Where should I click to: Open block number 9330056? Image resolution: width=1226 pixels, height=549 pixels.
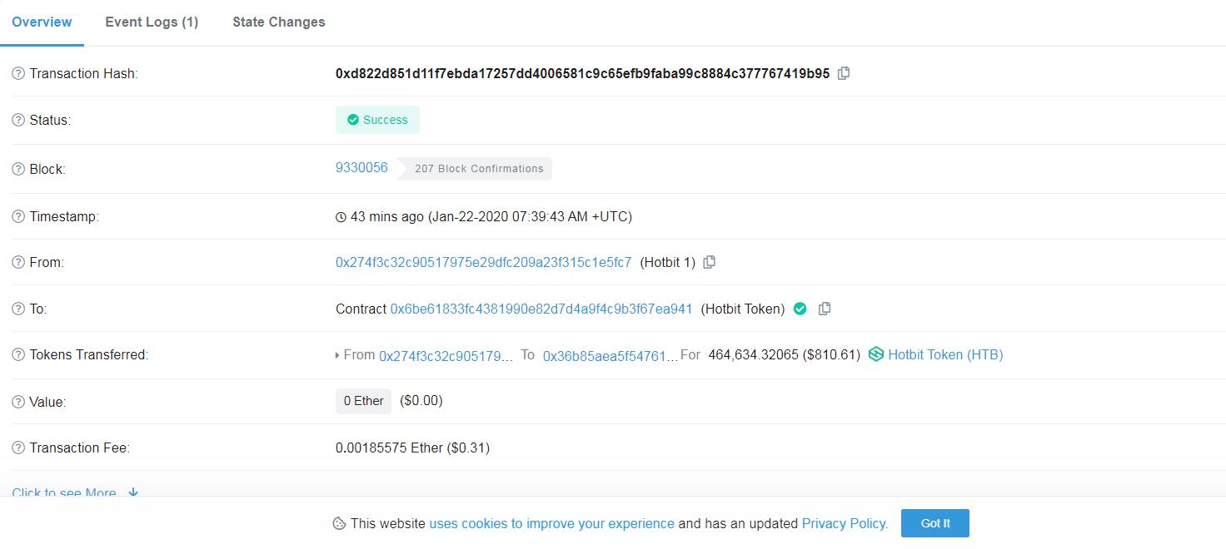coord(361,167)
